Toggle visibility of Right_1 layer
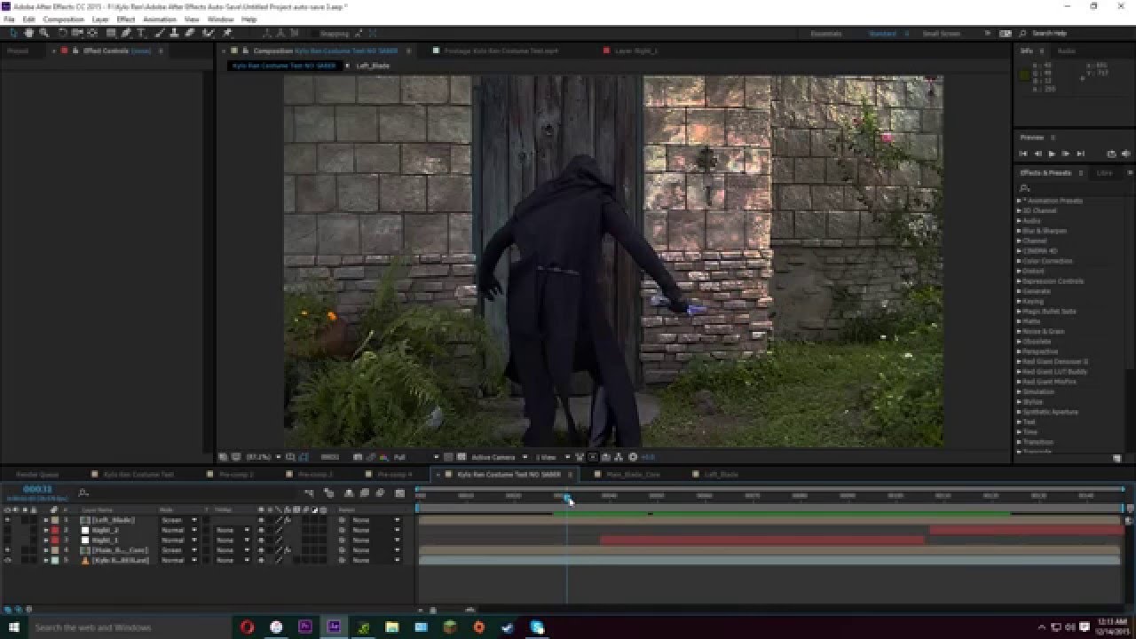1136x639 pixels. 8,540
